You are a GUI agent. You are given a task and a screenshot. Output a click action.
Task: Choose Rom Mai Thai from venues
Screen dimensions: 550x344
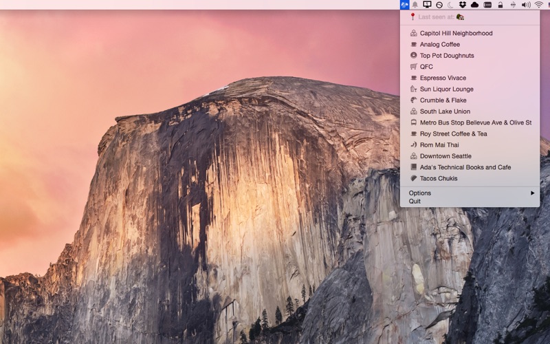tap(439, 145)
